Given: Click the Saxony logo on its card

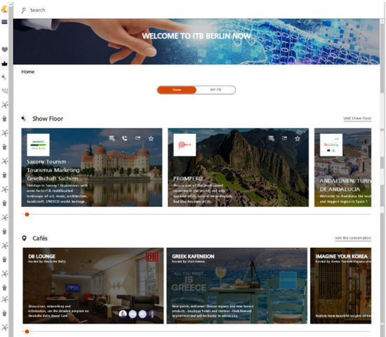Looking at the screenshot, I should coord(38,145).
